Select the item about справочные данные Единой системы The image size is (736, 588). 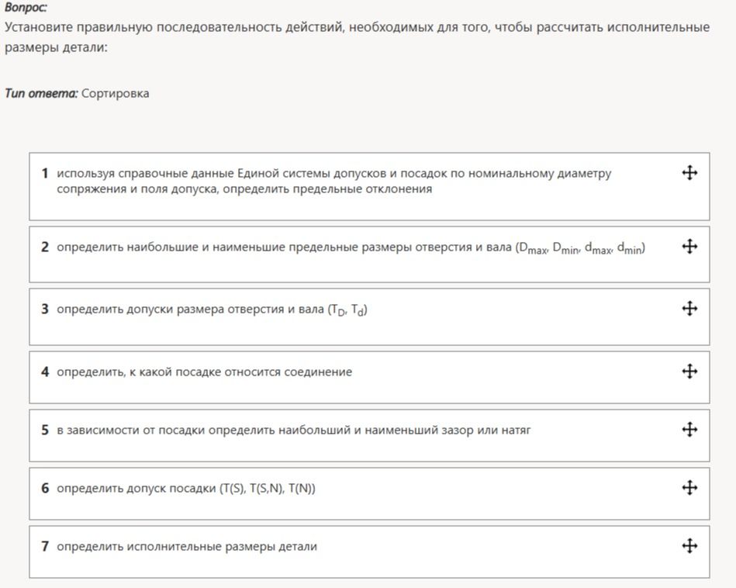point(369,186)
